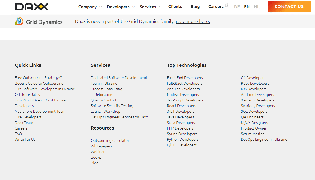Open React Developers link
315x180 pixels.
point(181,106)
